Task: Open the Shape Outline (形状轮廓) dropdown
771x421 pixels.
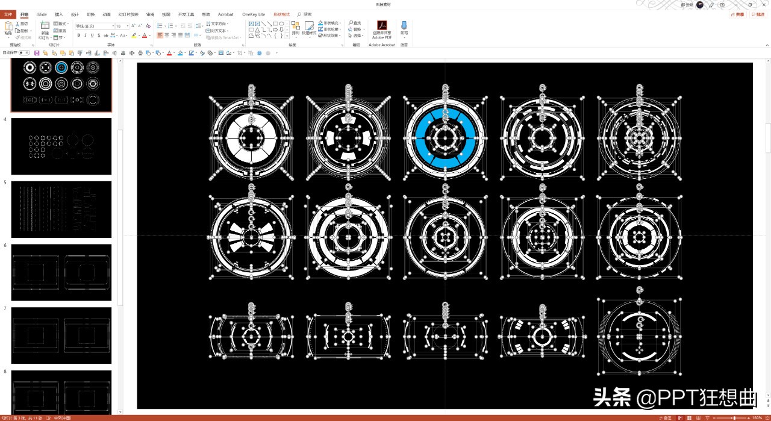Action: (329, 29)
